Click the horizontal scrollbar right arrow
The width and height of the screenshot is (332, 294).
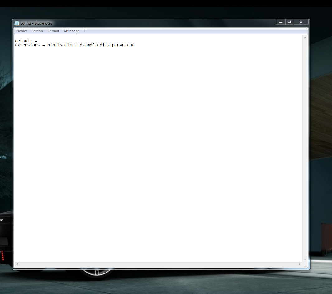(x=299, y=264)
